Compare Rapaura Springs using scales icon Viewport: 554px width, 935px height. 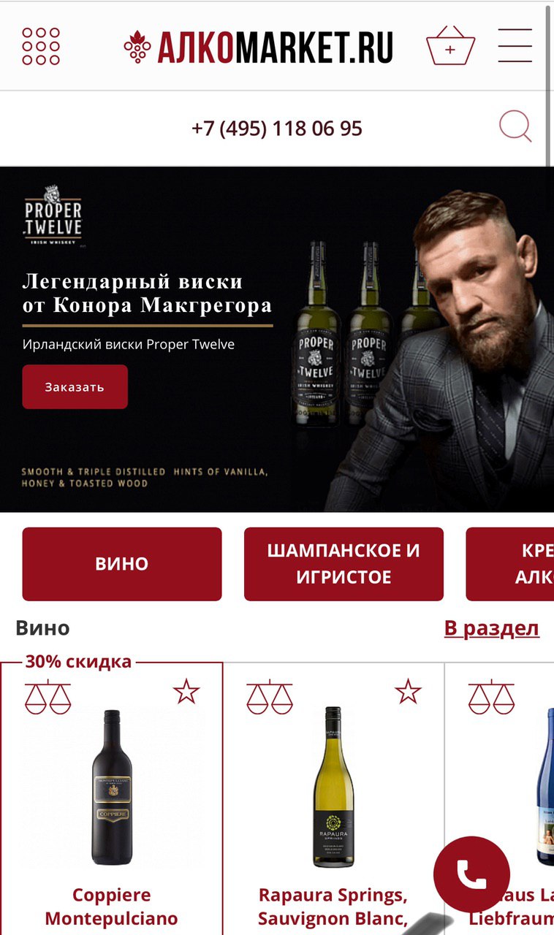tap(270, 698)
